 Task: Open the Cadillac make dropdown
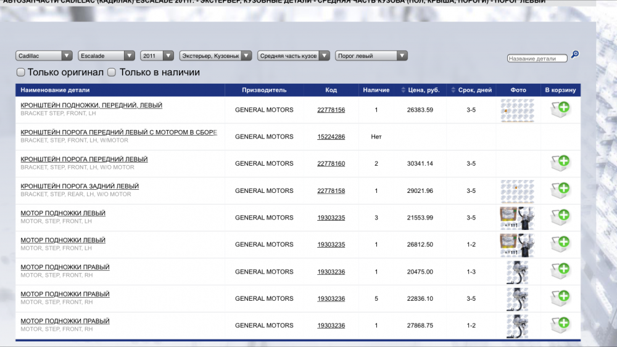[x=44, y=55]
